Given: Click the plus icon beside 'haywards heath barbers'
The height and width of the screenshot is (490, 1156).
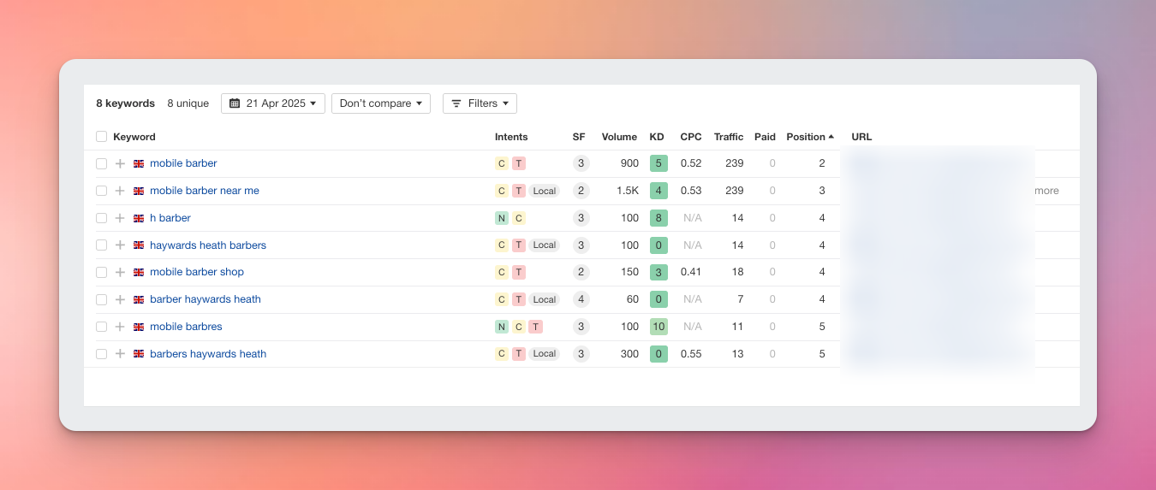Looking at the screenshot, I should [120, 245].
